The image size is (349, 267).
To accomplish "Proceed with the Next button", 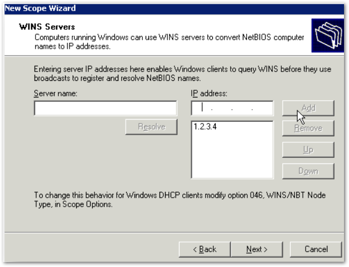I will [257, 249].
